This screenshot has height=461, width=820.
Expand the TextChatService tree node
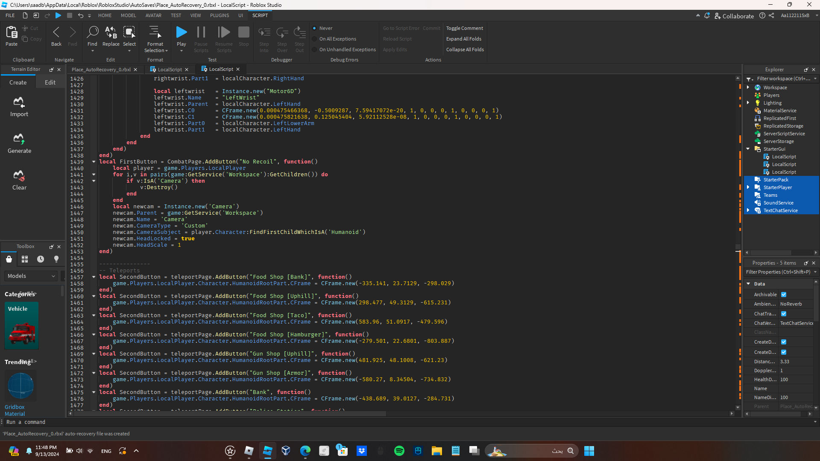point(748,210)
